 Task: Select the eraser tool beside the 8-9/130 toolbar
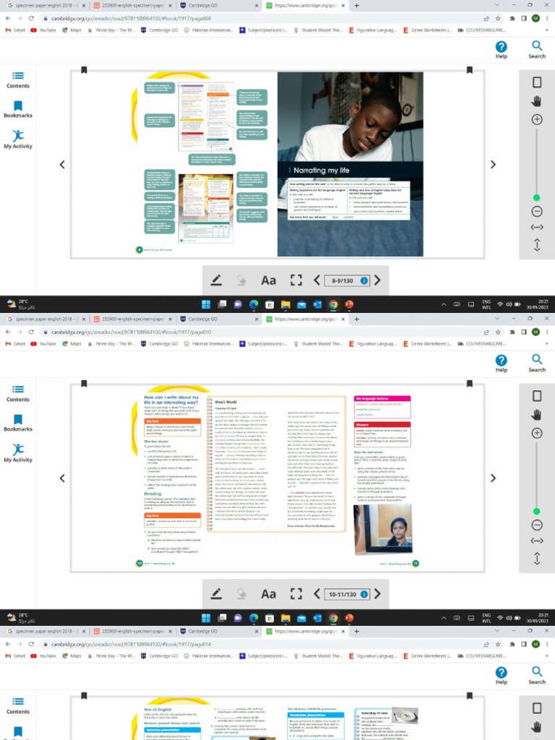coord(241,280)
